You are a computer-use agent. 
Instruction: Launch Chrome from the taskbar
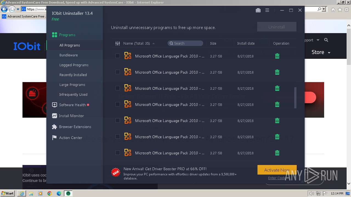pos(50,193)
